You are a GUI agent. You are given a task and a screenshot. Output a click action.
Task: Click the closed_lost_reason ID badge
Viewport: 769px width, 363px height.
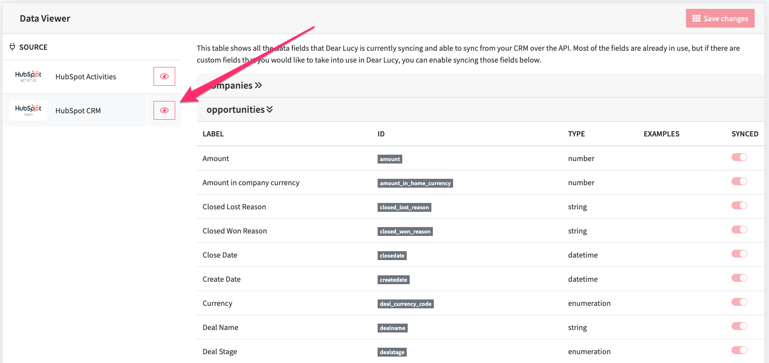tap(404, 207)
